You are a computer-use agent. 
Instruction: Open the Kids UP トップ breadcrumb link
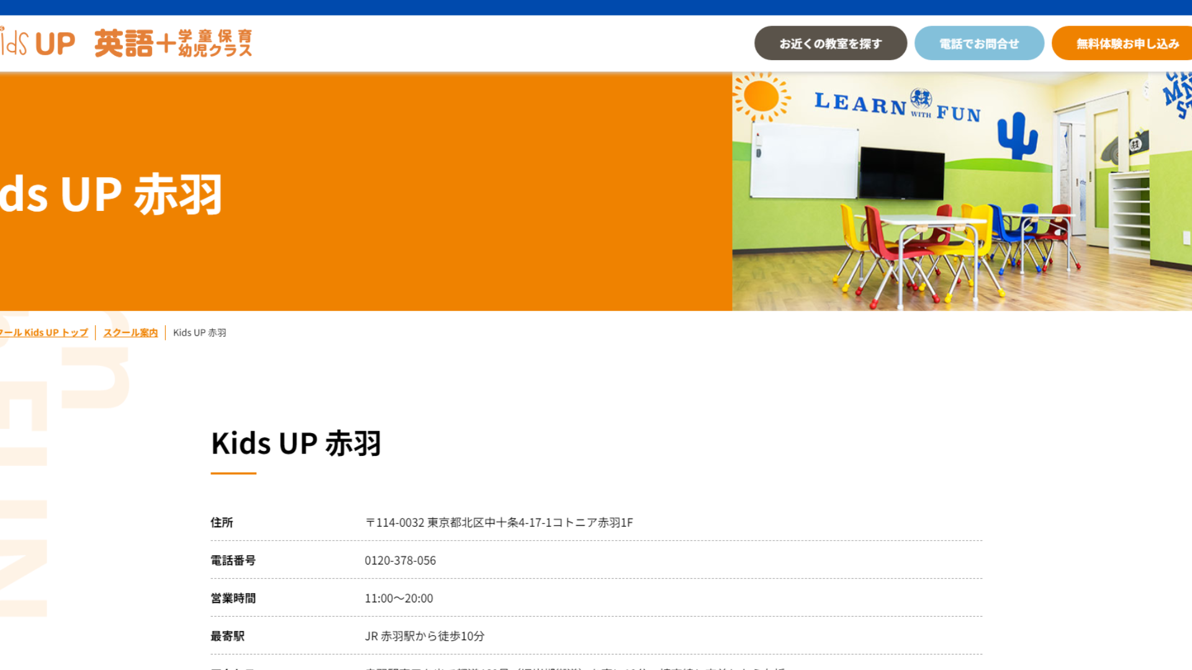[x=43, y=333]
